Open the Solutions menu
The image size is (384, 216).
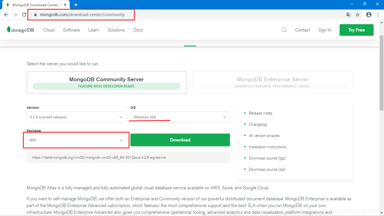pos(116,30)
